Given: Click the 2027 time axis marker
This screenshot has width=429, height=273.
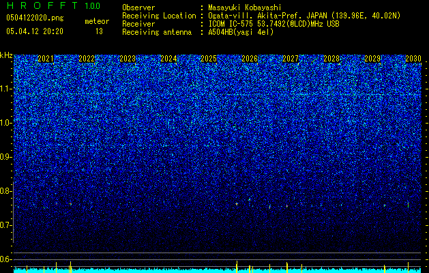Looking at the screenshot, I should coord(291,59).
